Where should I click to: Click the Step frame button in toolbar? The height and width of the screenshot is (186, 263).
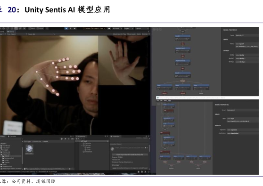(74, 28)
